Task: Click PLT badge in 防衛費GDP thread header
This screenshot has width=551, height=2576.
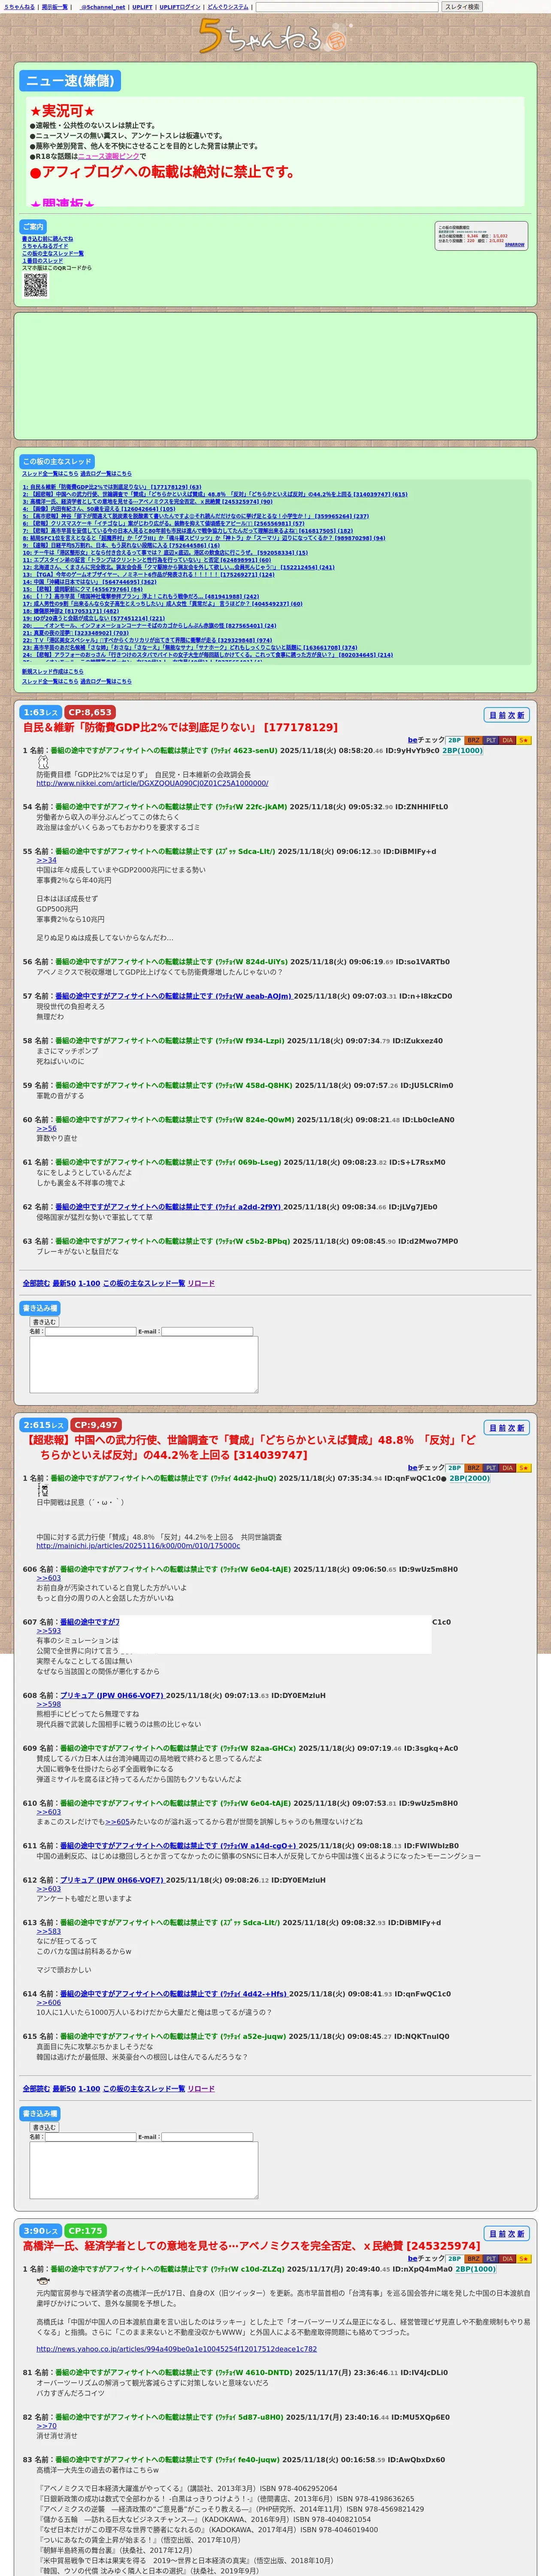Action: (x=490, y=740)
